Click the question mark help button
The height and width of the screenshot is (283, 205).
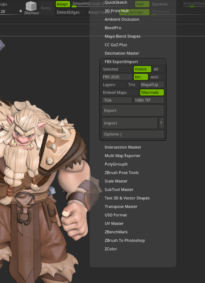click(x=161, y=123)
